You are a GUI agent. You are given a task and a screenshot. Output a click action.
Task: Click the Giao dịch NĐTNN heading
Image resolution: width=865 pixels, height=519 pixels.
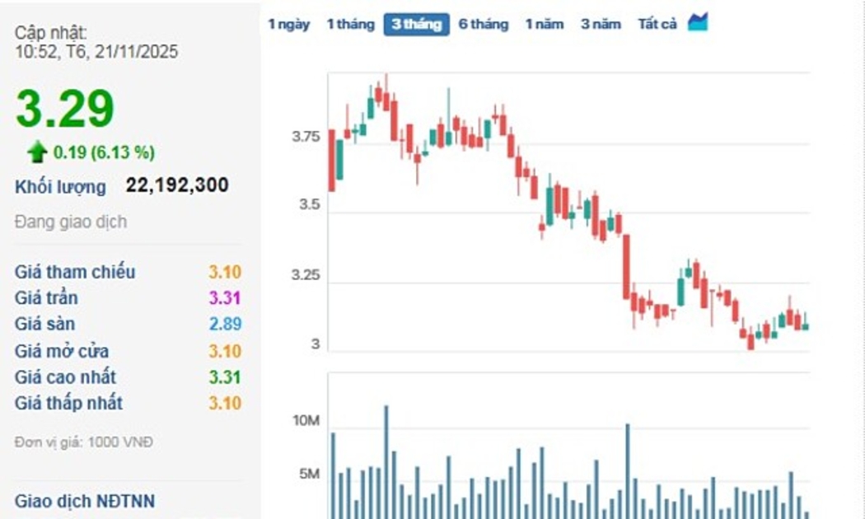click(x=84, y=501)
